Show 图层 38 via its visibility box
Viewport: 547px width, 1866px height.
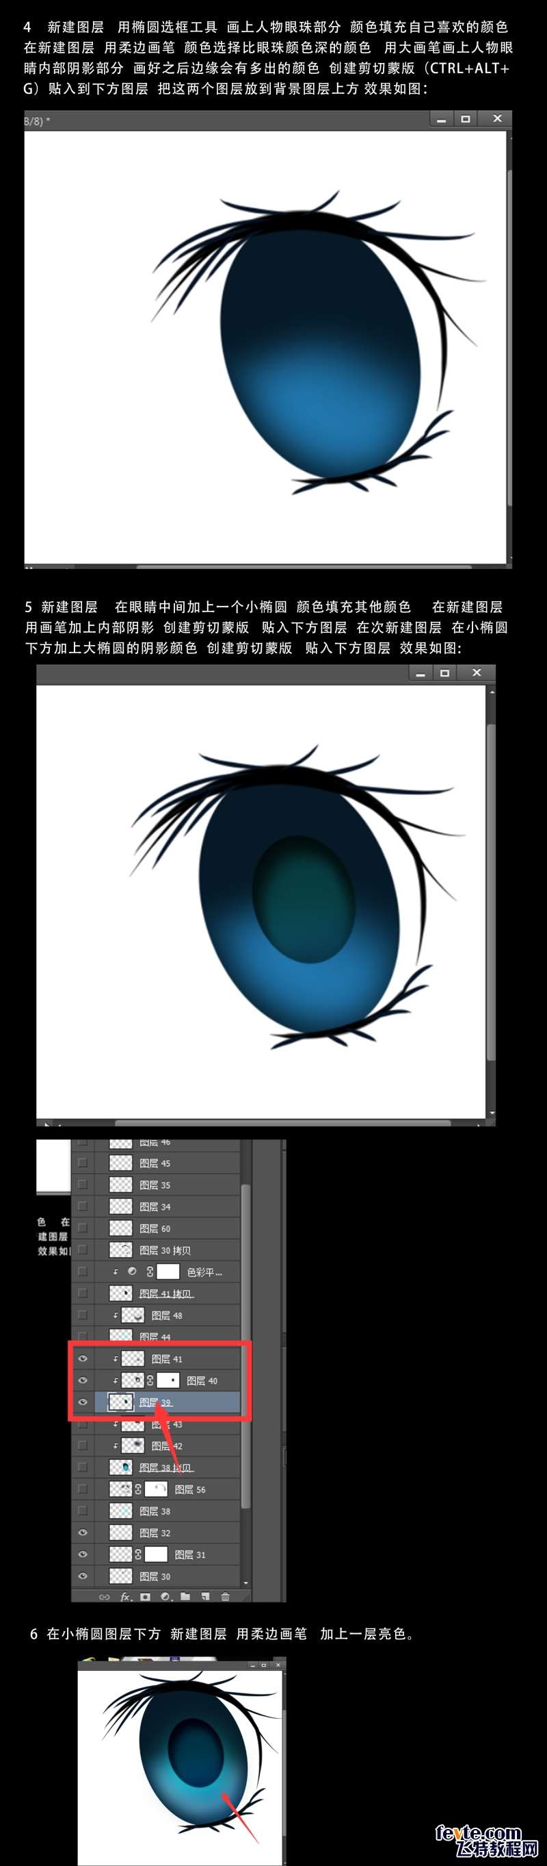tap(83, 1511)
